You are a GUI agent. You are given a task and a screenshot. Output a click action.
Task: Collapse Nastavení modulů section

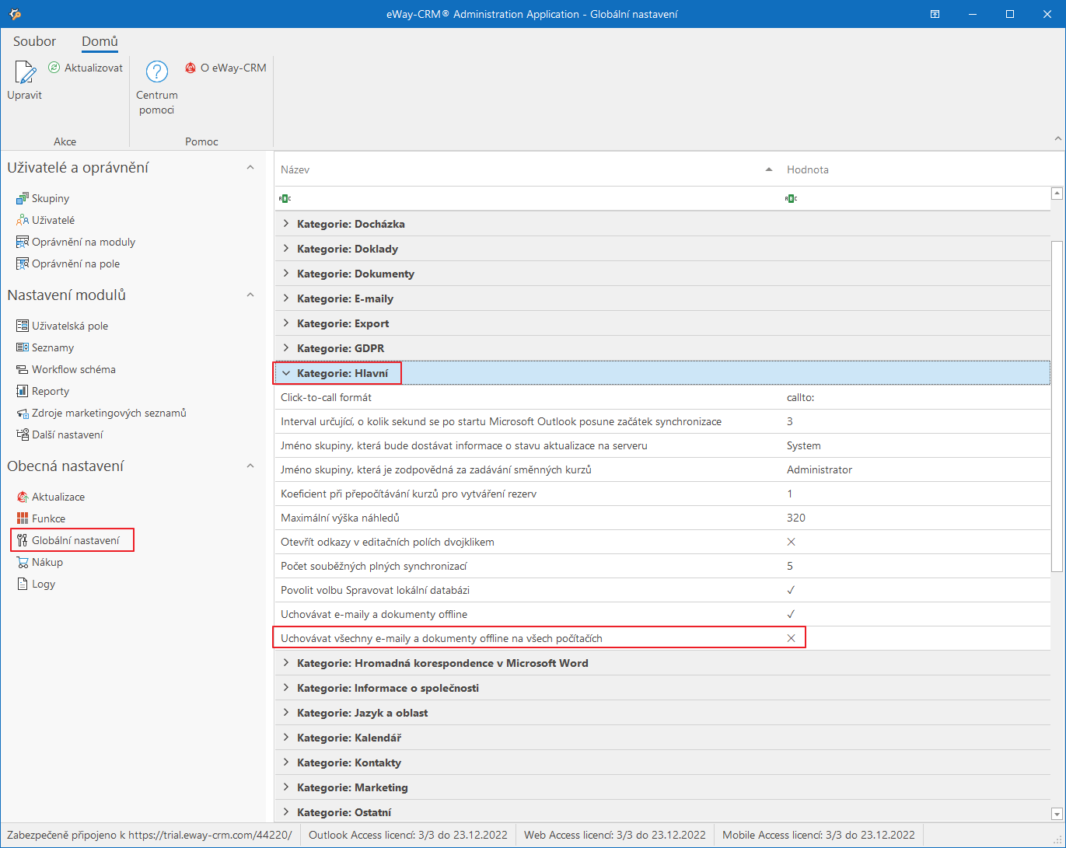[250, 295]
